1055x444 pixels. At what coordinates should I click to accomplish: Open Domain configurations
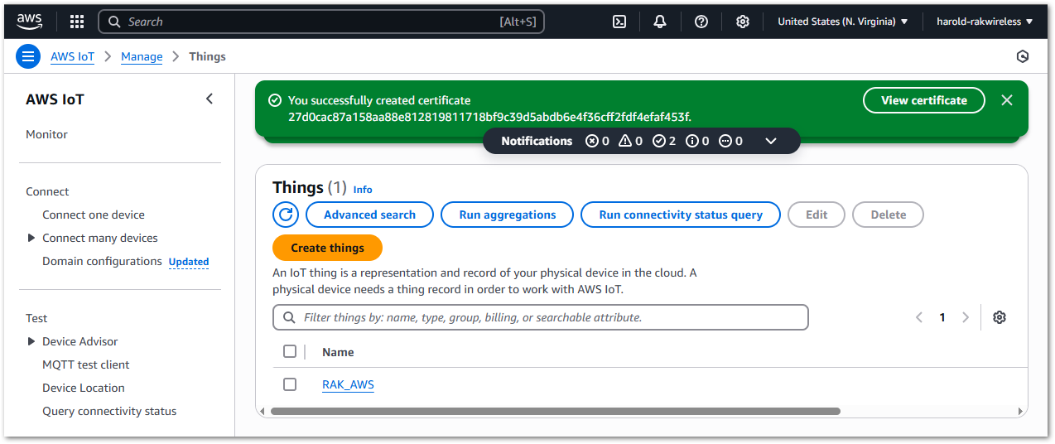point(102,261)
